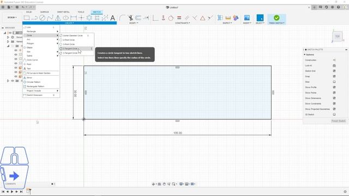
Task: Switch to the Tools tab
Action: click(x=81, y=12)
